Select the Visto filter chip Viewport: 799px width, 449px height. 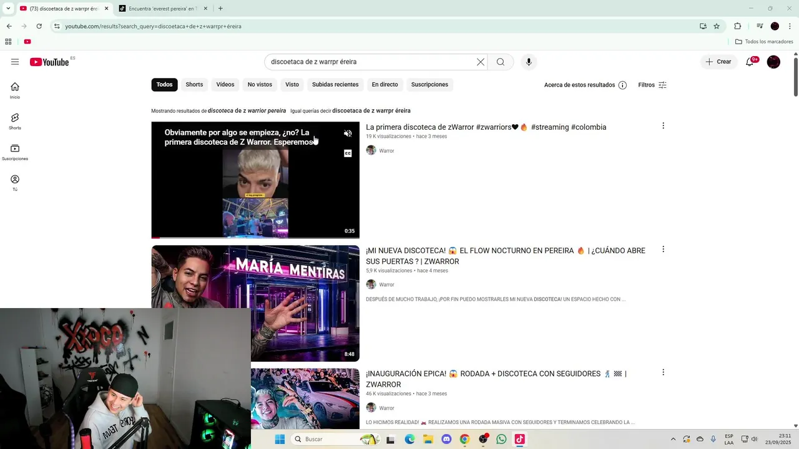pos(292,85)
